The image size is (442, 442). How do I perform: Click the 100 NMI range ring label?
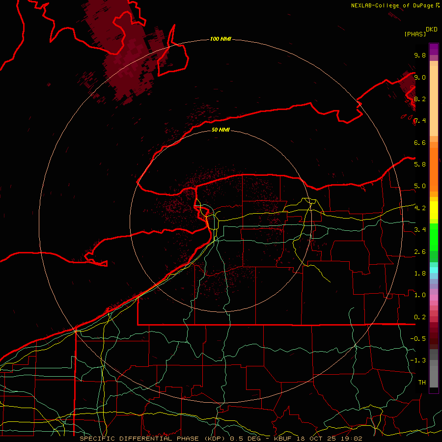[221, 39]
